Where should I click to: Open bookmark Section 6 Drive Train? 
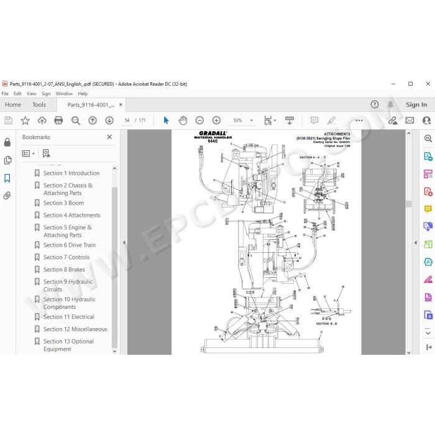[70, 245]
